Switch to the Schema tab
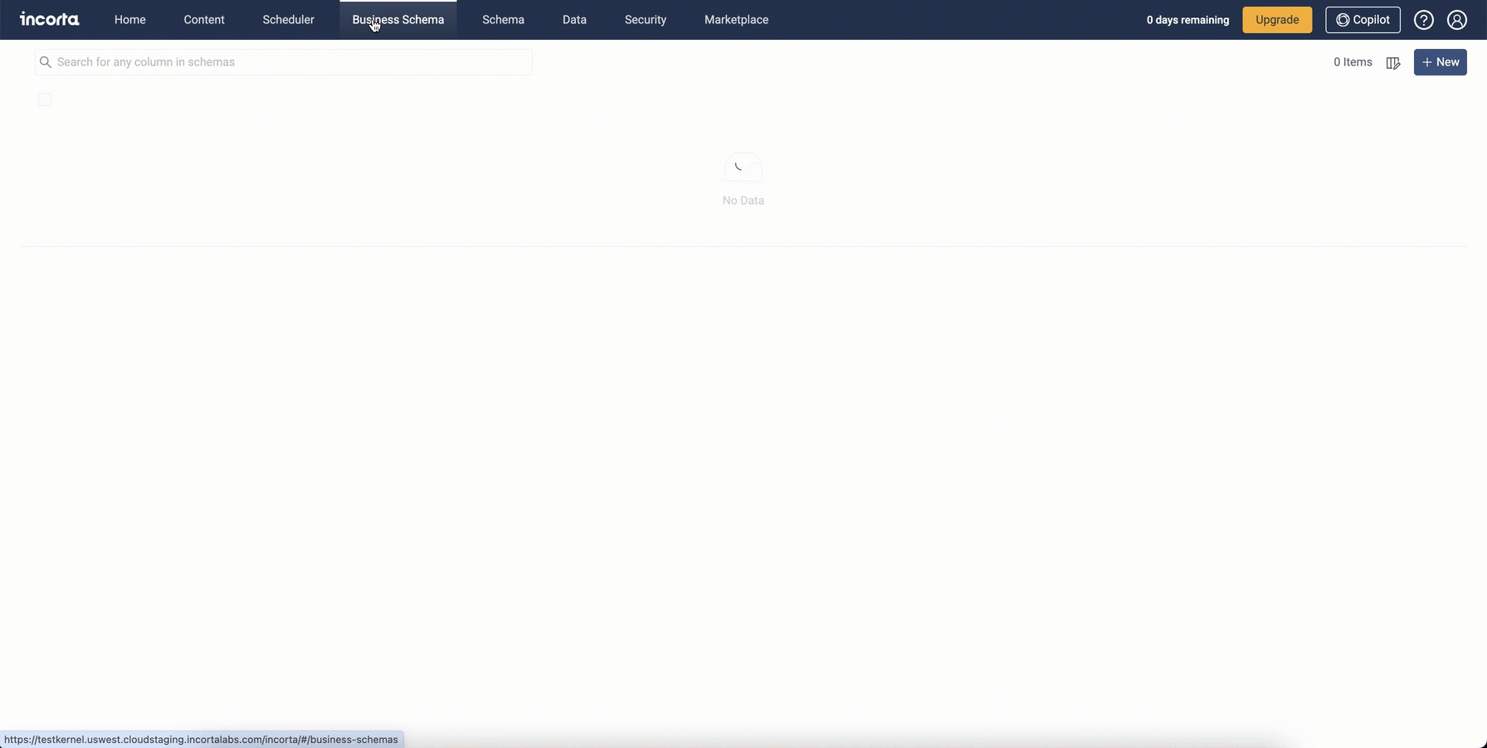This screenshot has height=748, width=1487. pos(503,20)
